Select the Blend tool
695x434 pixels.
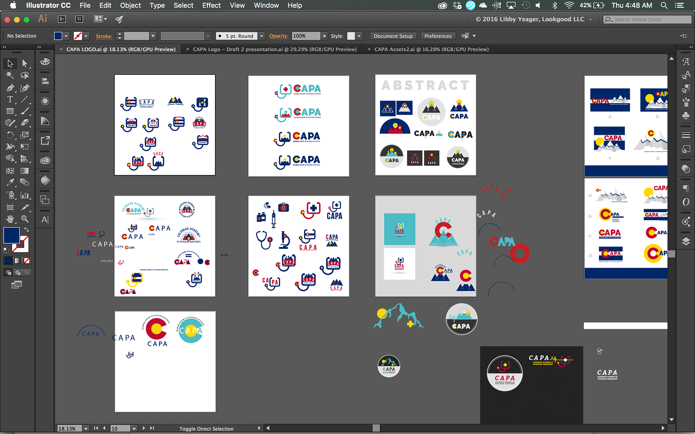coord(25,182)
